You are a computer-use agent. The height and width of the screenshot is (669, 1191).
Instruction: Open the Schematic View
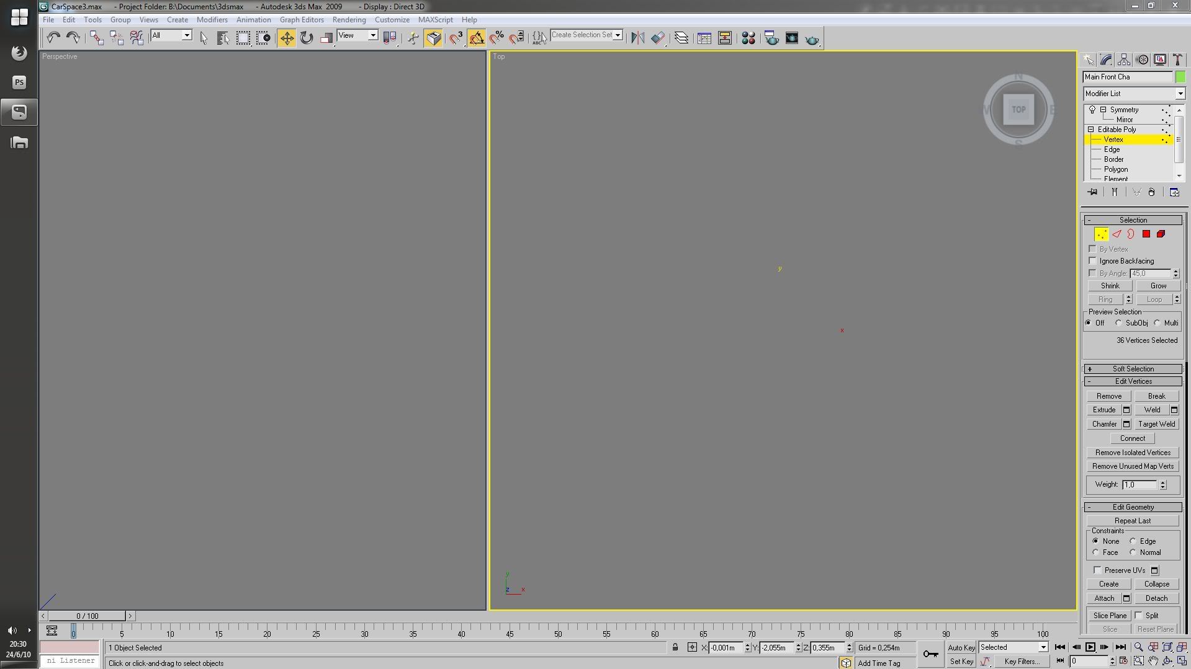(x=724, y=38)
